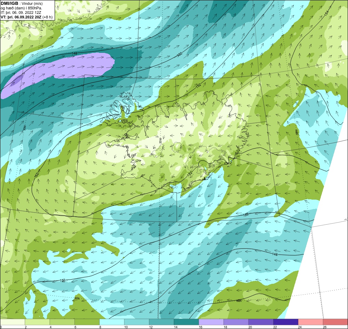The width and height of the screenshot is (348, 329).
Task: Pick the 20–22 m/s violet legend swatch
Action: 261,322
